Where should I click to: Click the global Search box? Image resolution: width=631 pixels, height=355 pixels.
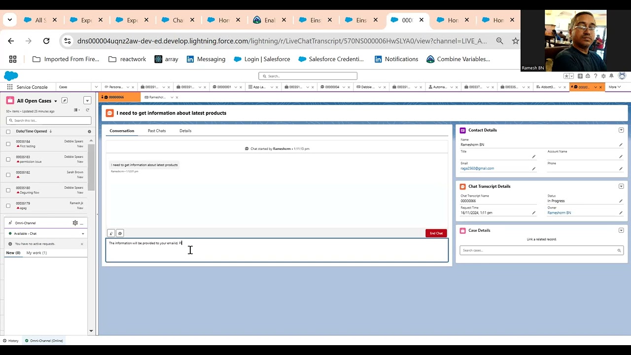point(308,76)
